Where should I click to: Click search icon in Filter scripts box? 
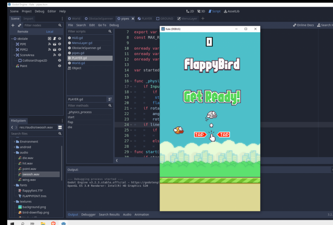tap(110, 31)
